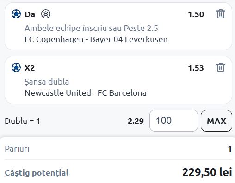235x183 pixels.
Task: Select the Dublu = 1 bet type label
Action: pyautogui.click(x=23, y=121)
